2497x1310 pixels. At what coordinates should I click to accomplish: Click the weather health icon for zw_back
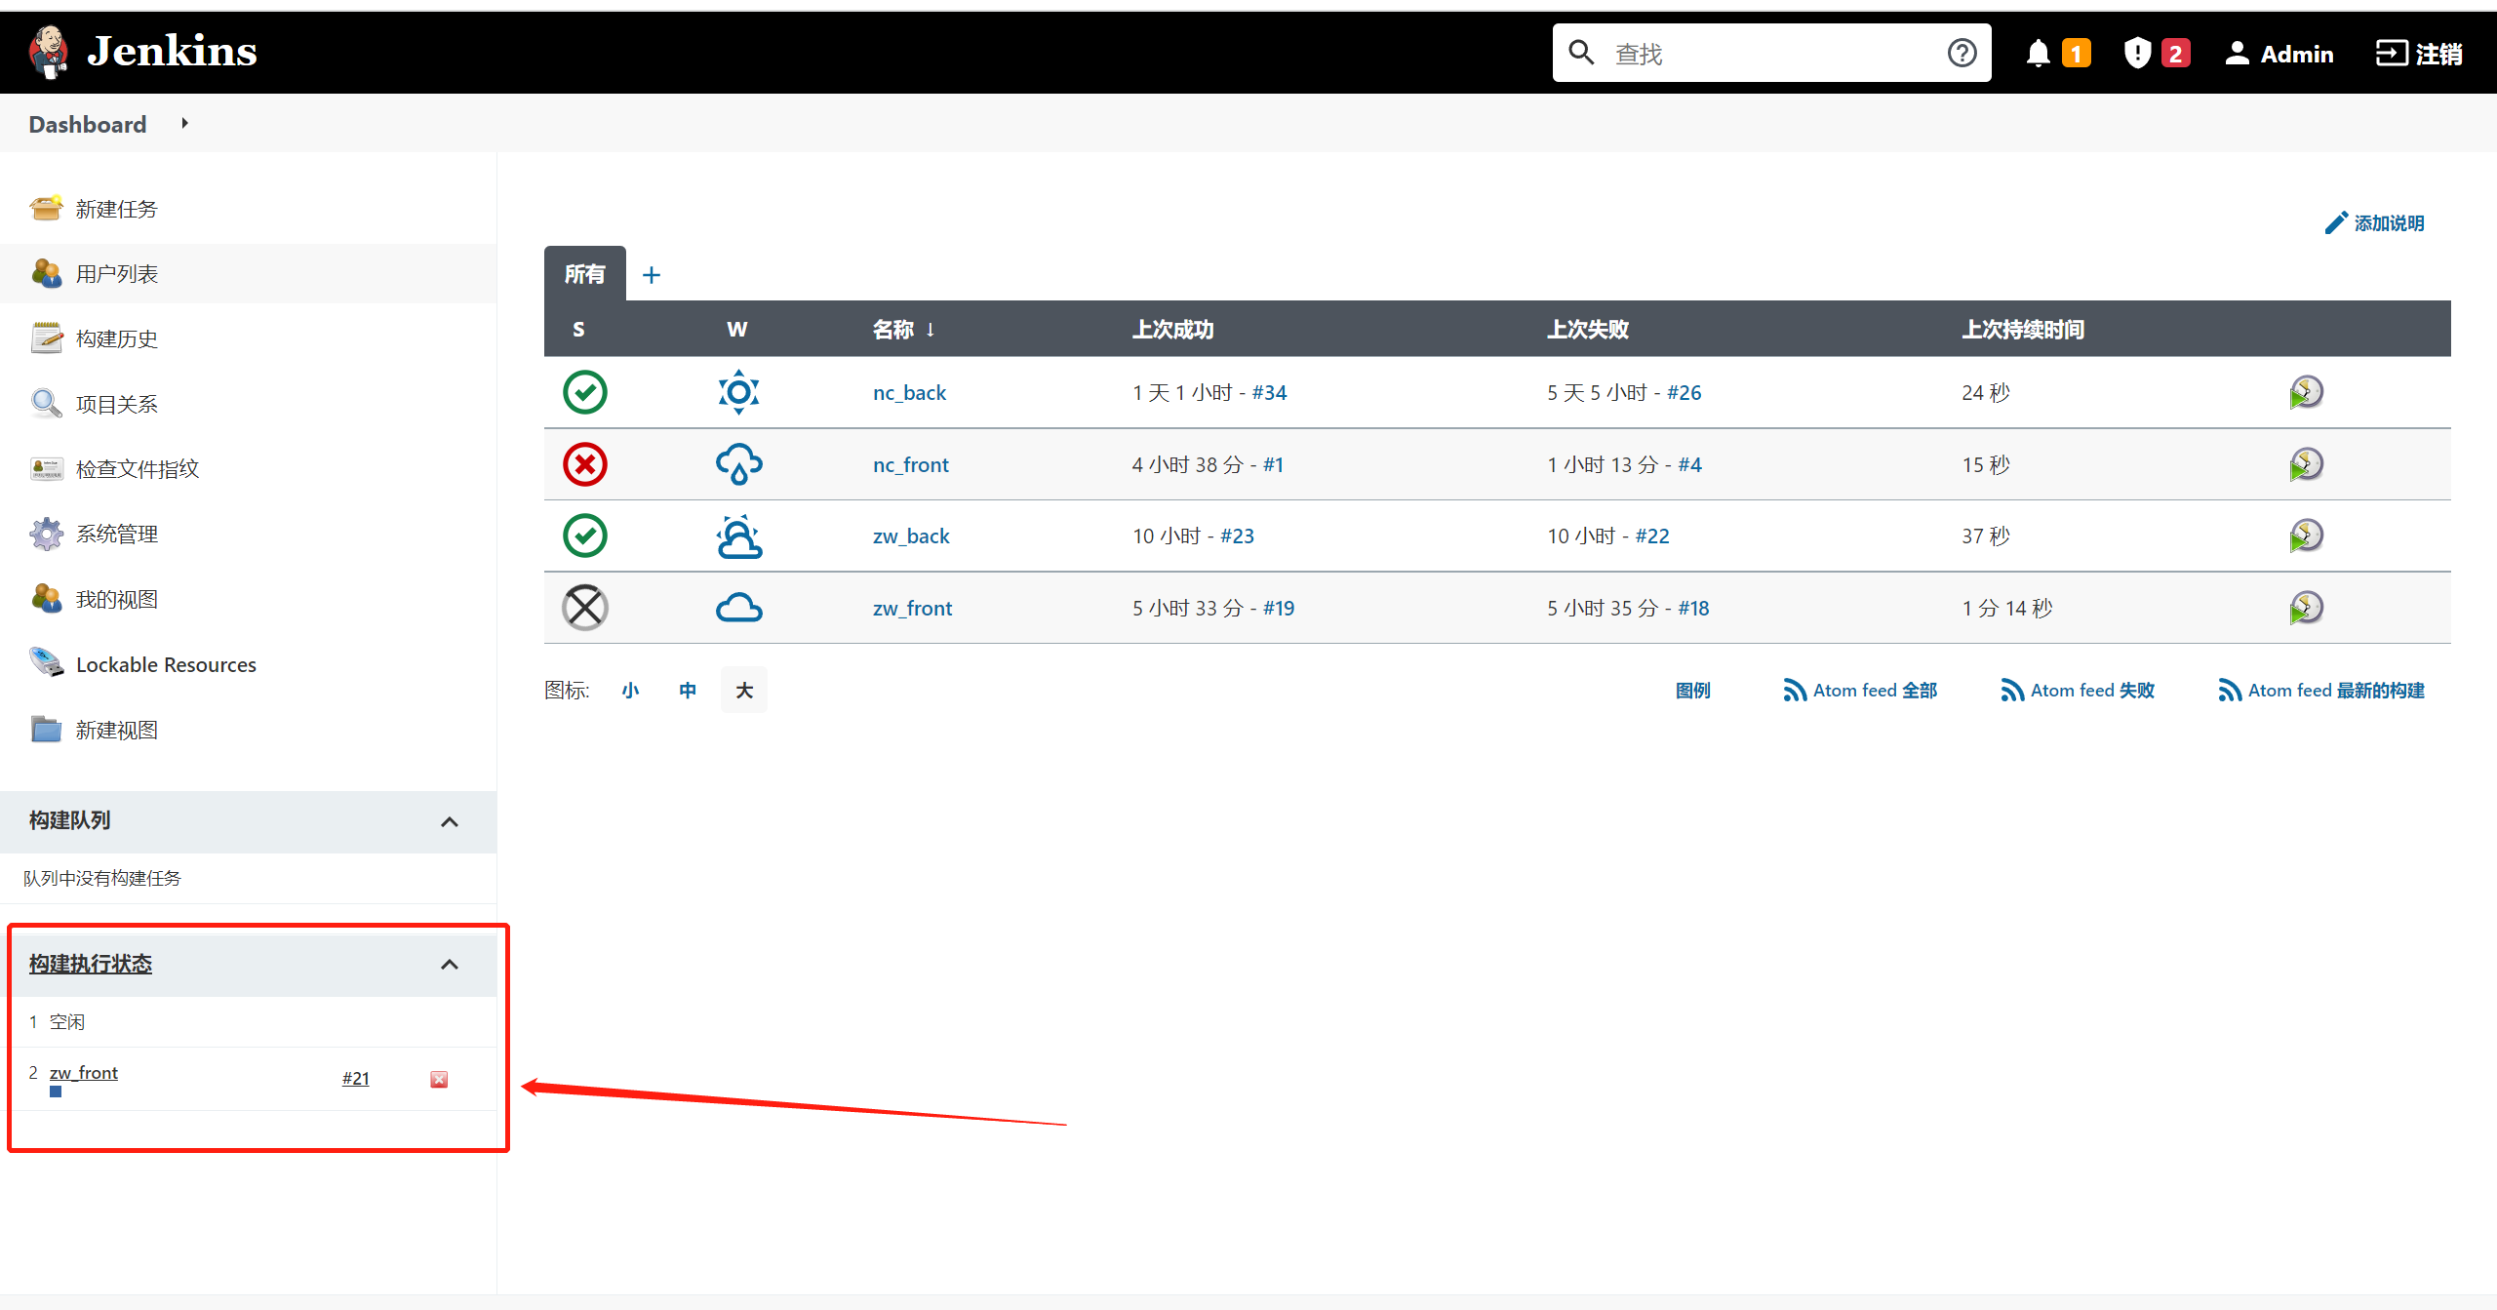click(x=738, y=536)
